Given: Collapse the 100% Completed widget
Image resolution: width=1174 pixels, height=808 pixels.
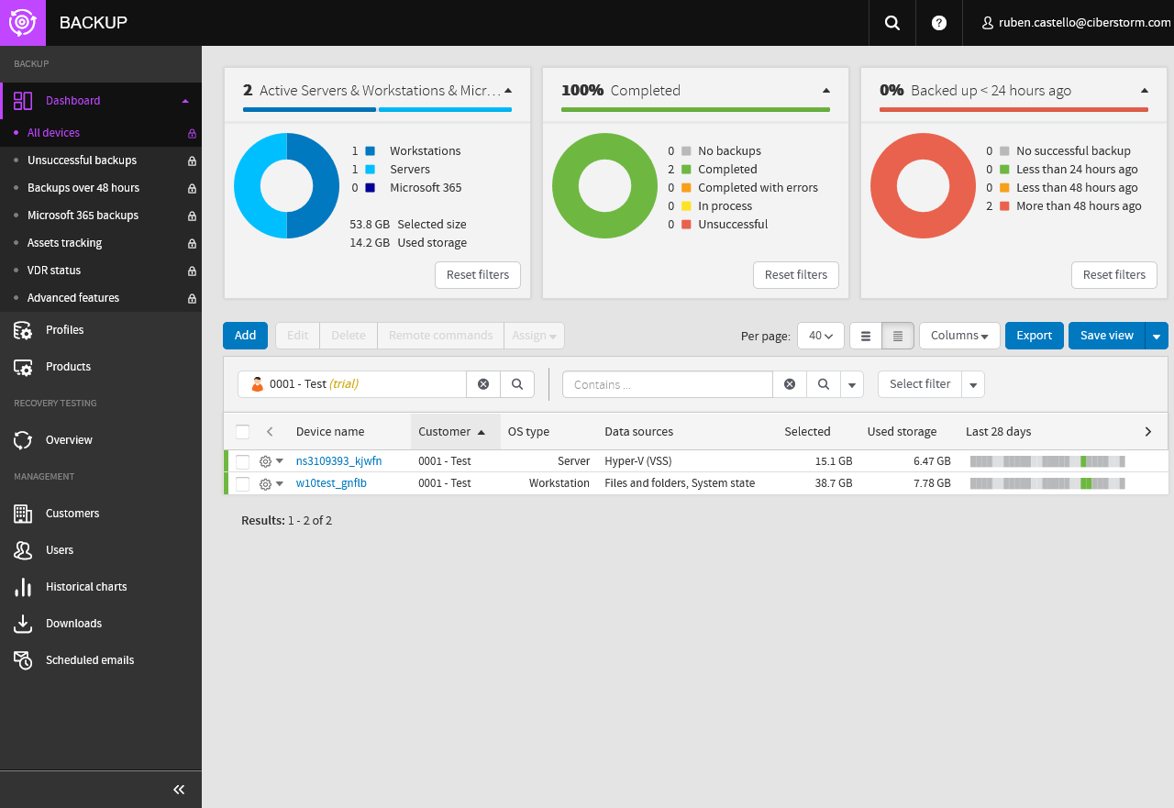Looking at the screenshot, I should (x=826, y=91).
